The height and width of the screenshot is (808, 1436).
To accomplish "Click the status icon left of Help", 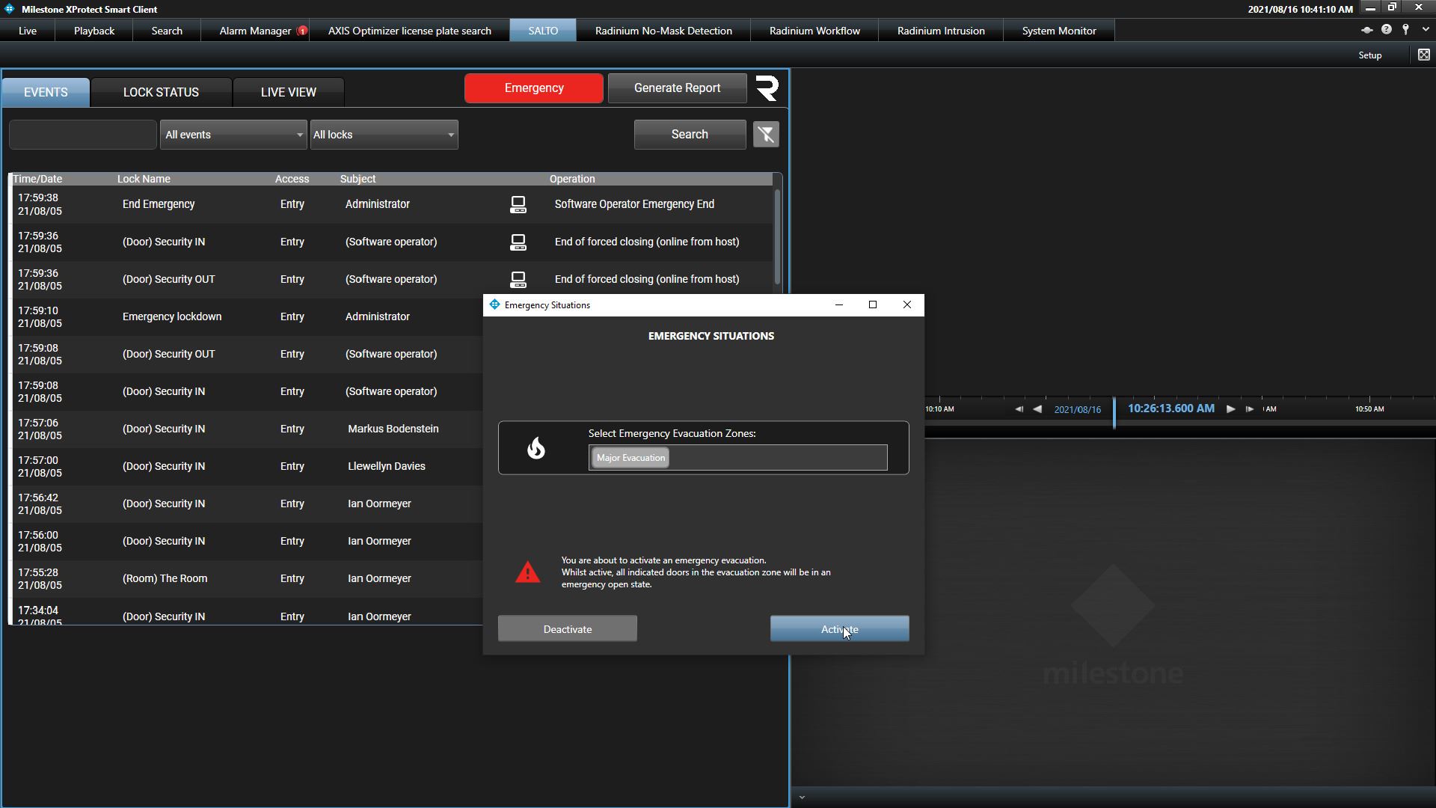I will 1366,30.
